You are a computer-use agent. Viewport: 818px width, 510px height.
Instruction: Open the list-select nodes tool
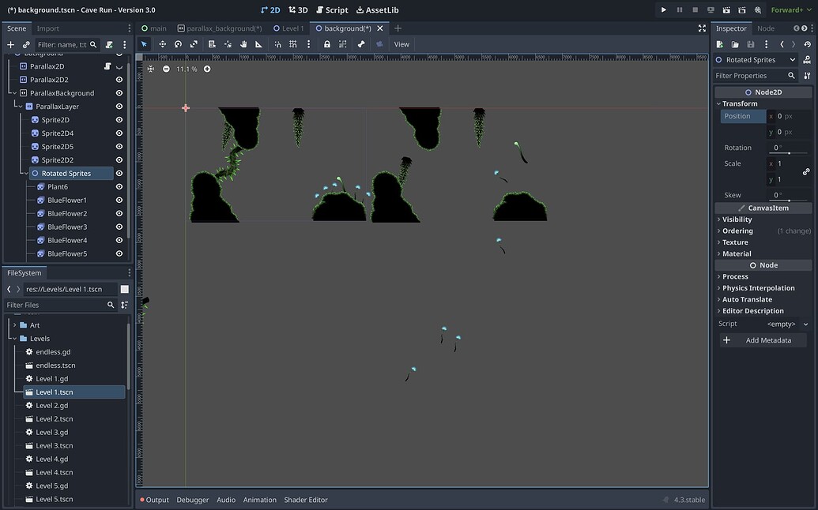click(x=212, y=44)
